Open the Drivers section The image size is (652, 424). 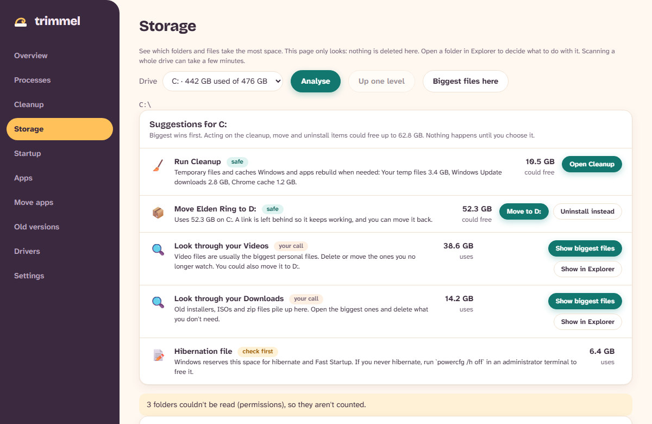click(60, 251)
